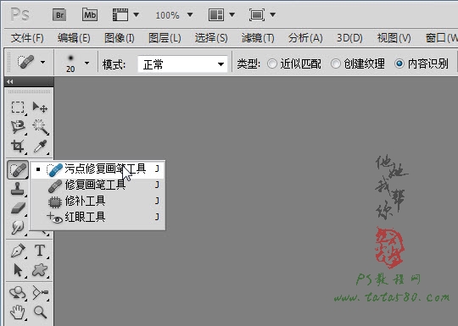
Task: Select the 创建纹理 type option
Action: pyautogui.click(x=358, y=64)
